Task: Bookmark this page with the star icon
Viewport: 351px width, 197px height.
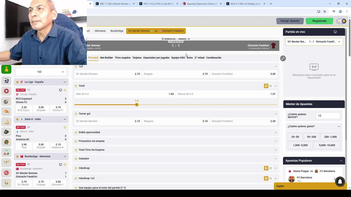Action: click(325, 11)
